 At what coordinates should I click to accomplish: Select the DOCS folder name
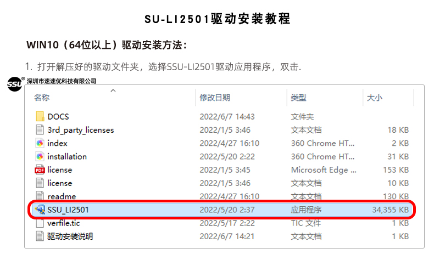58,117
